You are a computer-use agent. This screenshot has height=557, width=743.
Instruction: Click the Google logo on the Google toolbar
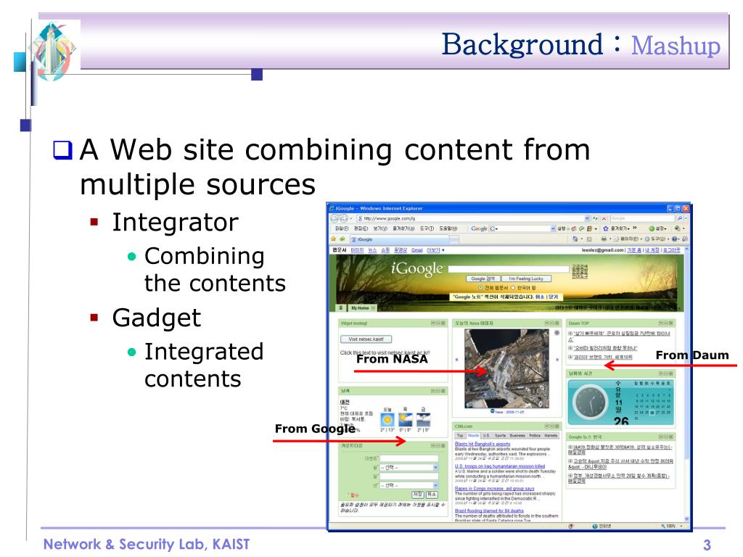[479, 228]
